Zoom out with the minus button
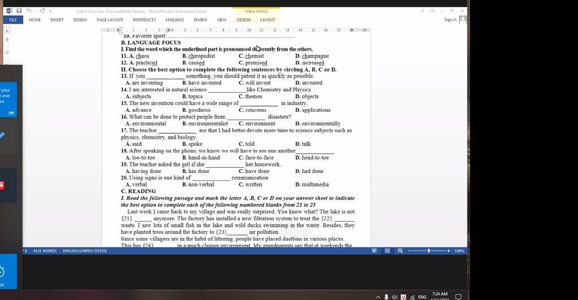This screenshot has width=578, height=300. pyautogui.click(x=409, y=250)
